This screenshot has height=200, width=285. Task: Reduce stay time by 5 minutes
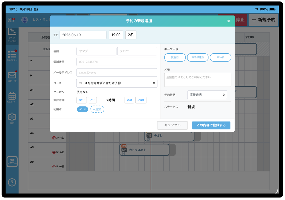(92, 100)
